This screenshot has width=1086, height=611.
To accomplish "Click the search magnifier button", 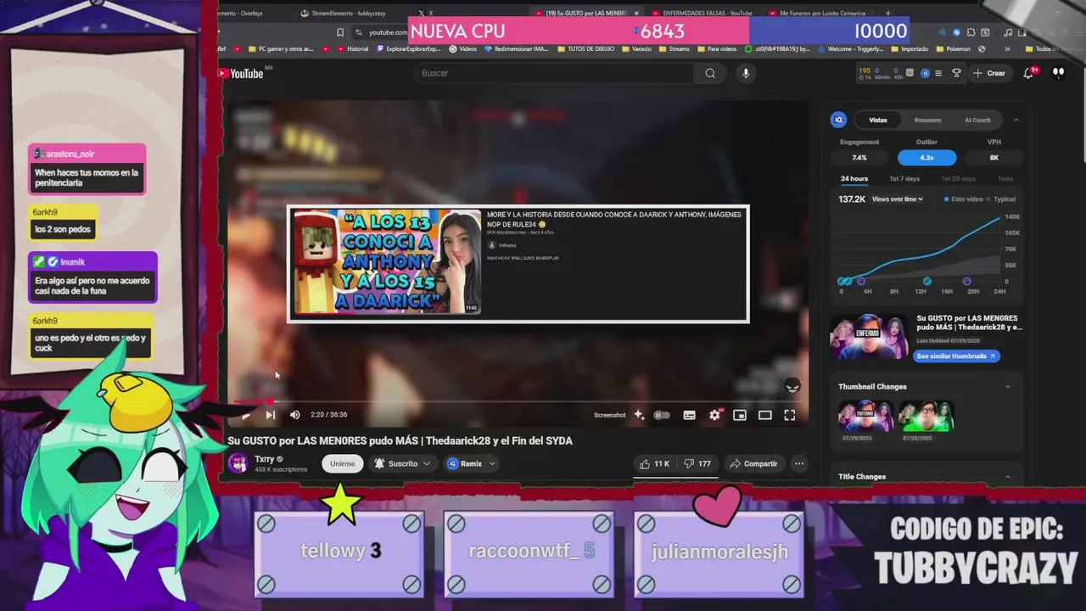I will [710, 73].
